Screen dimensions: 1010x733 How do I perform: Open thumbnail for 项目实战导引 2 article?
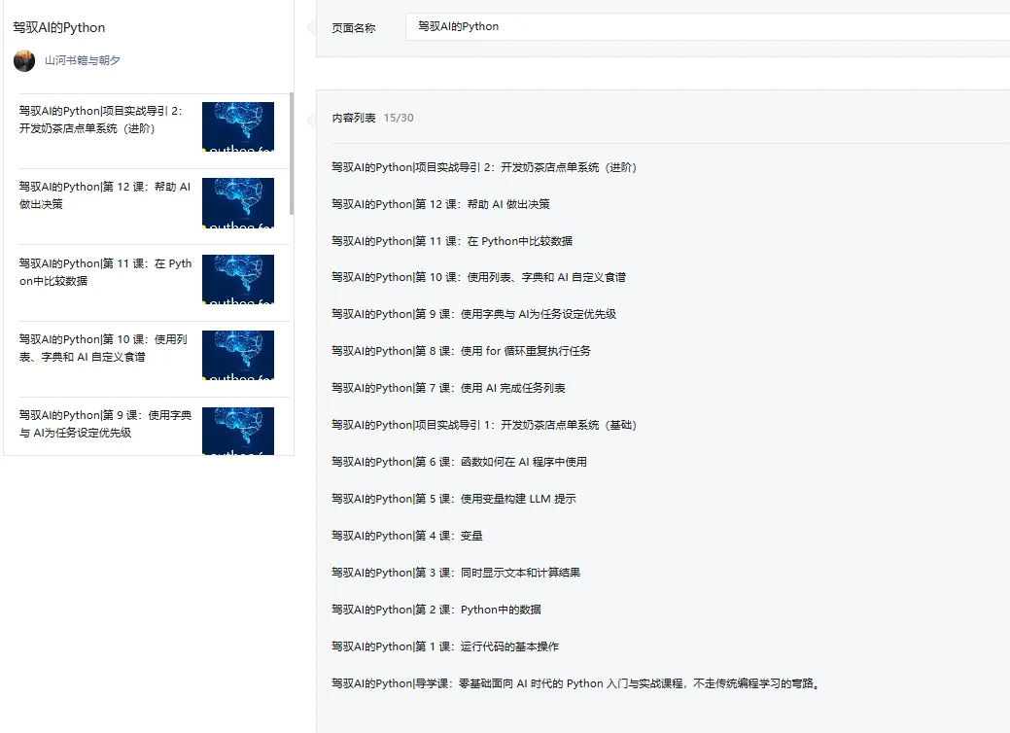(238, 127)
